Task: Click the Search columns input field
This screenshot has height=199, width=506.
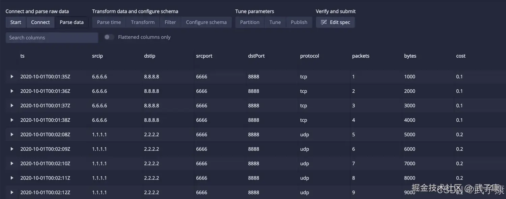Action: point(52,37)
